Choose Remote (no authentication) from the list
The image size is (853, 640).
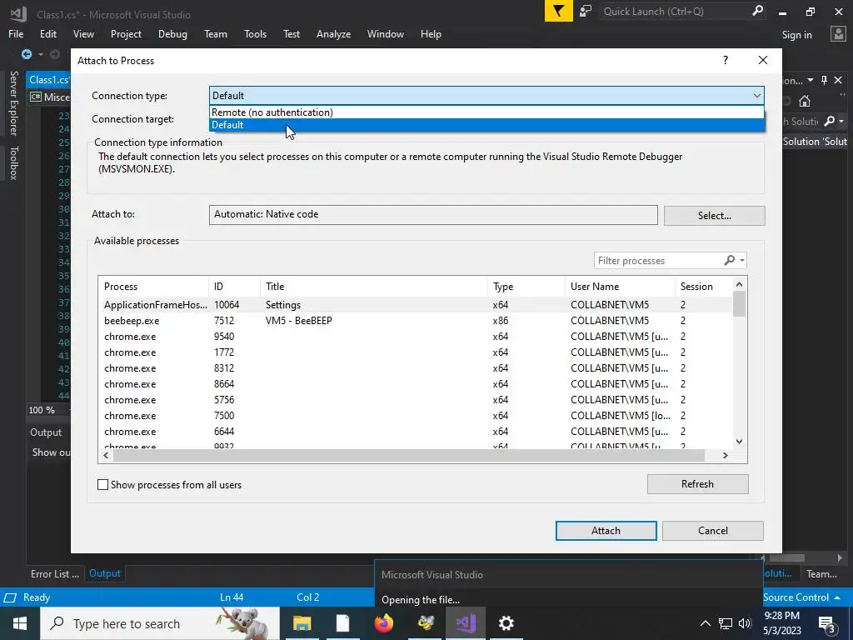486,112
